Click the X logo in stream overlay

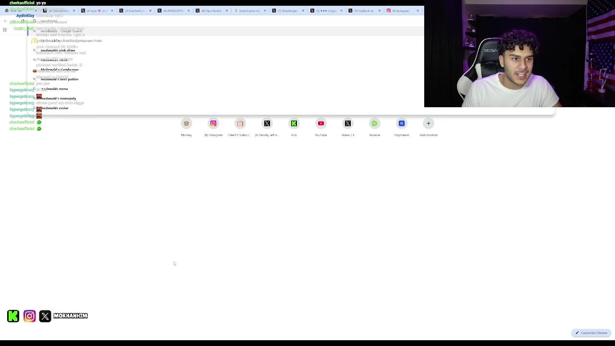[x=45, y=316]
